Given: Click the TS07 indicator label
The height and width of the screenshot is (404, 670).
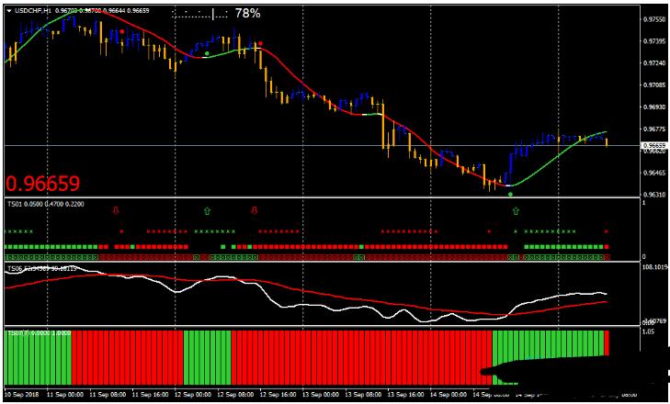Looking at the screenshot, I should click(x=40, y=332).
